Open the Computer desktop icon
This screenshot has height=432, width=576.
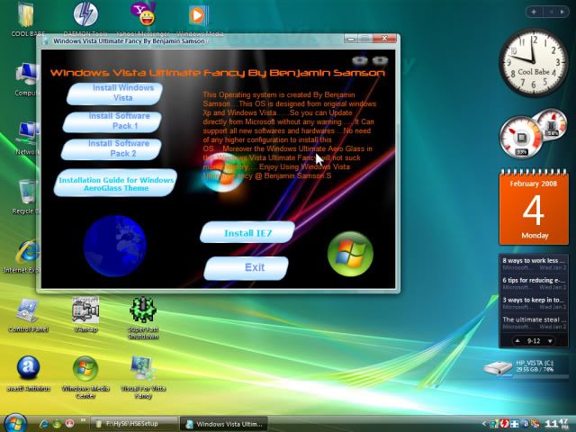tap(27, 79)
